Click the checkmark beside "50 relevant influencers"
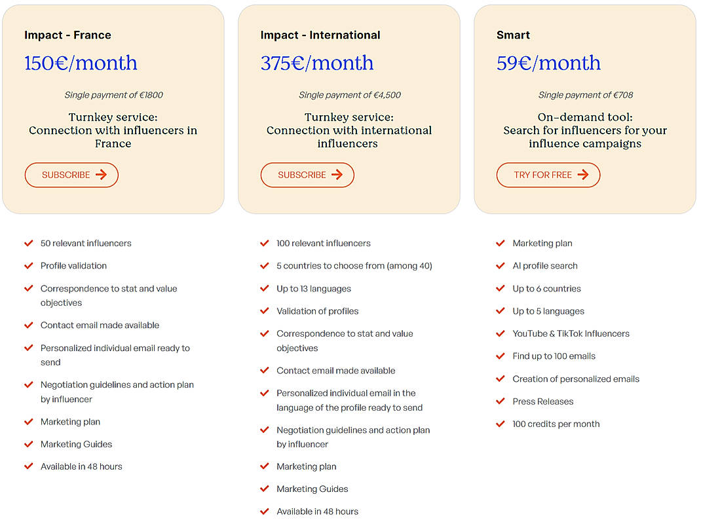 tap(28, 243)
